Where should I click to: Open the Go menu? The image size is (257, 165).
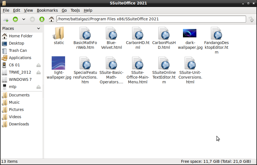click(64, 10)
